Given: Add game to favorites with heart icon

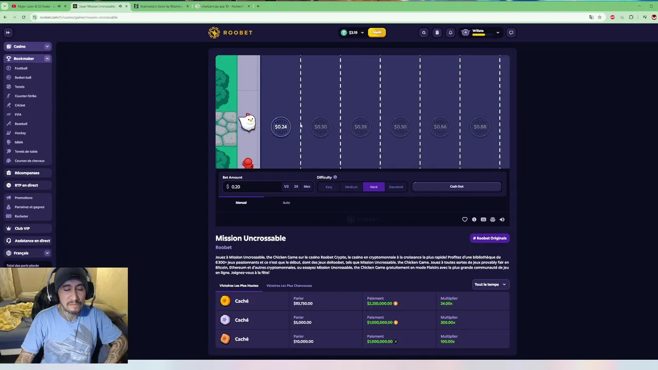Looking at the screenshot, I should tap(465, 219).
